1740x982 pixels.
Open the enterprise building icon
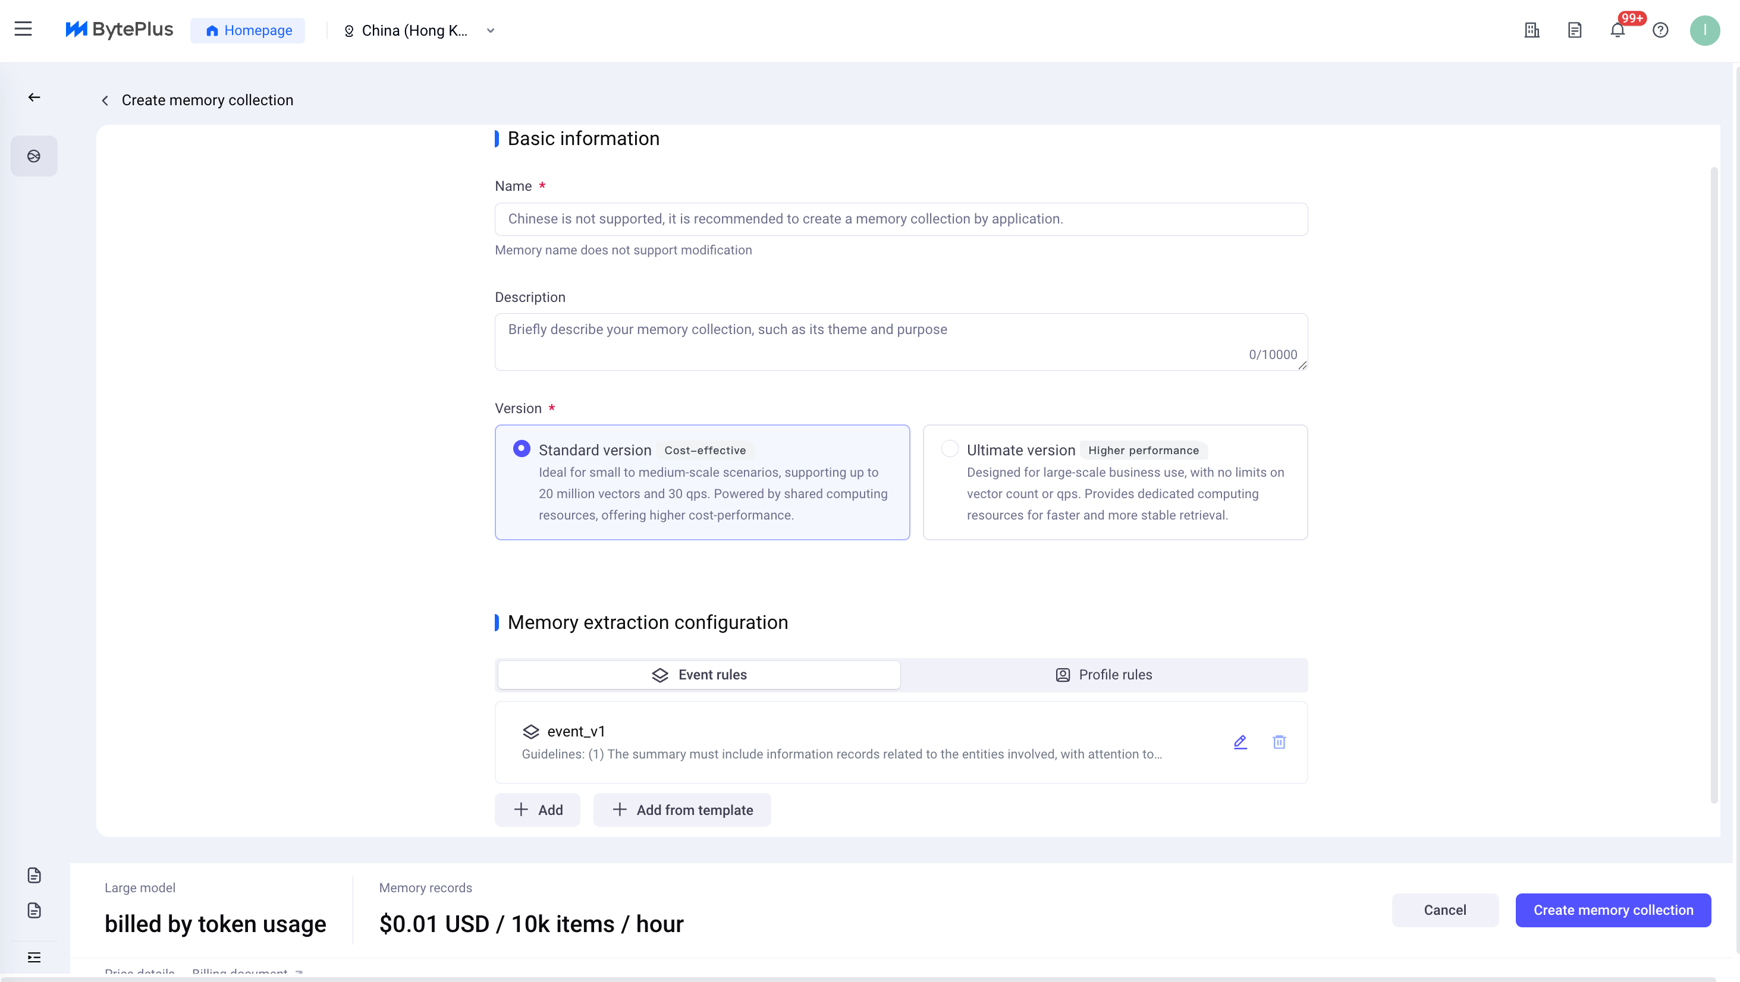coord(1531,30)
